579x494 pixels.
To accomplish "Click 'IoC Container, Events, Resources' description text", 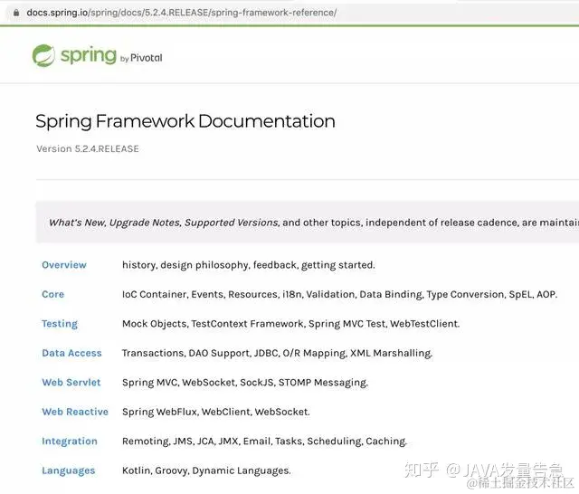I will [x=200, y=294].
